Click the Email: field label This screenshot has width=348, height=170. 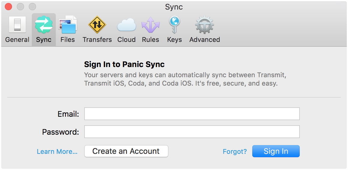(68, 114)
